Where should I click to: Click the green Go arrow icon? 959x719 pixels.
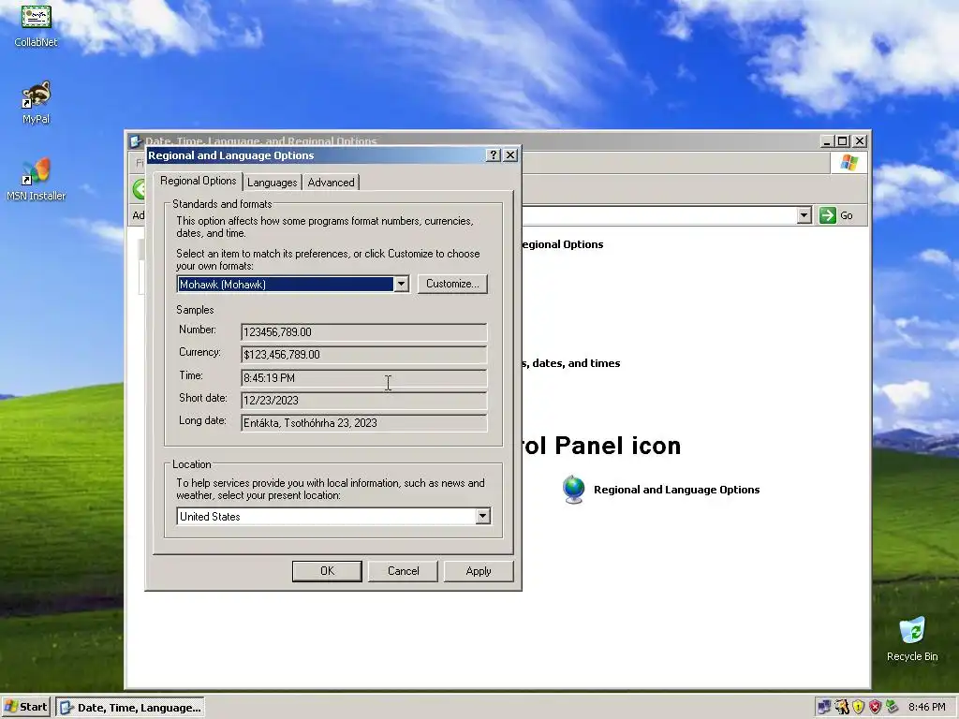[x=828, y=215]
